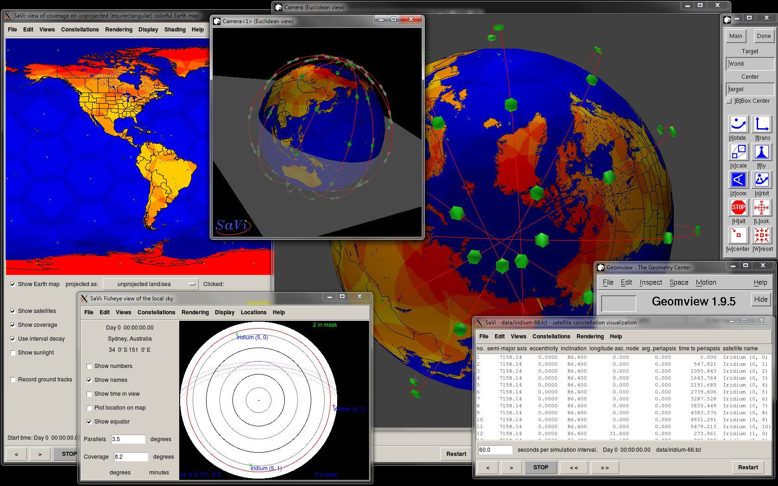778x486 pixels.
Task: Select the translate tool icon
Action: [x=762, y=124]
